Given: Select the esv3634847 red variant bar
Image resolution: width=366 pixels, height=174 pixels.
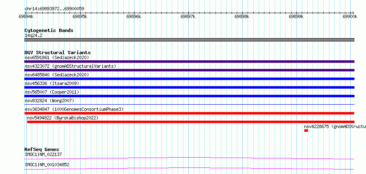Looking at the screenshot, I should tap(189, 113).
